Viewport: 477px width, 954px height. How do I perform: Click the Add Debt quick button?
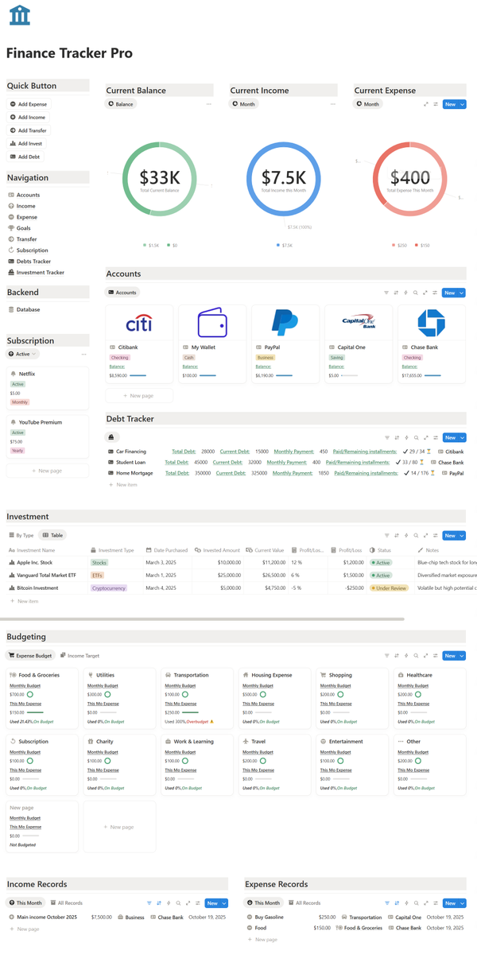(x=26, y=157)
